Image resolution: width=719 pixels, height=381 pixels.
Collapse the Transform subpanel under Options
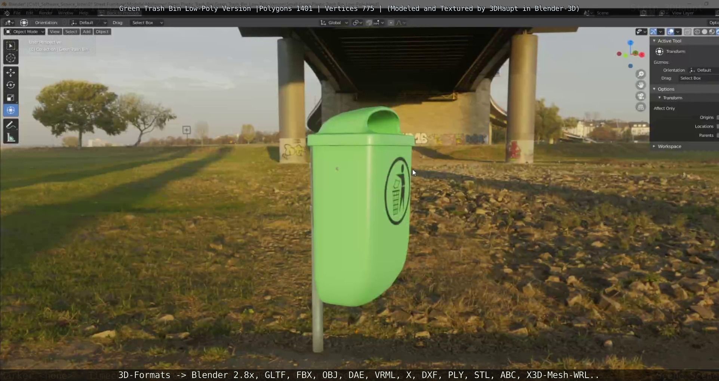click(660, 98)
